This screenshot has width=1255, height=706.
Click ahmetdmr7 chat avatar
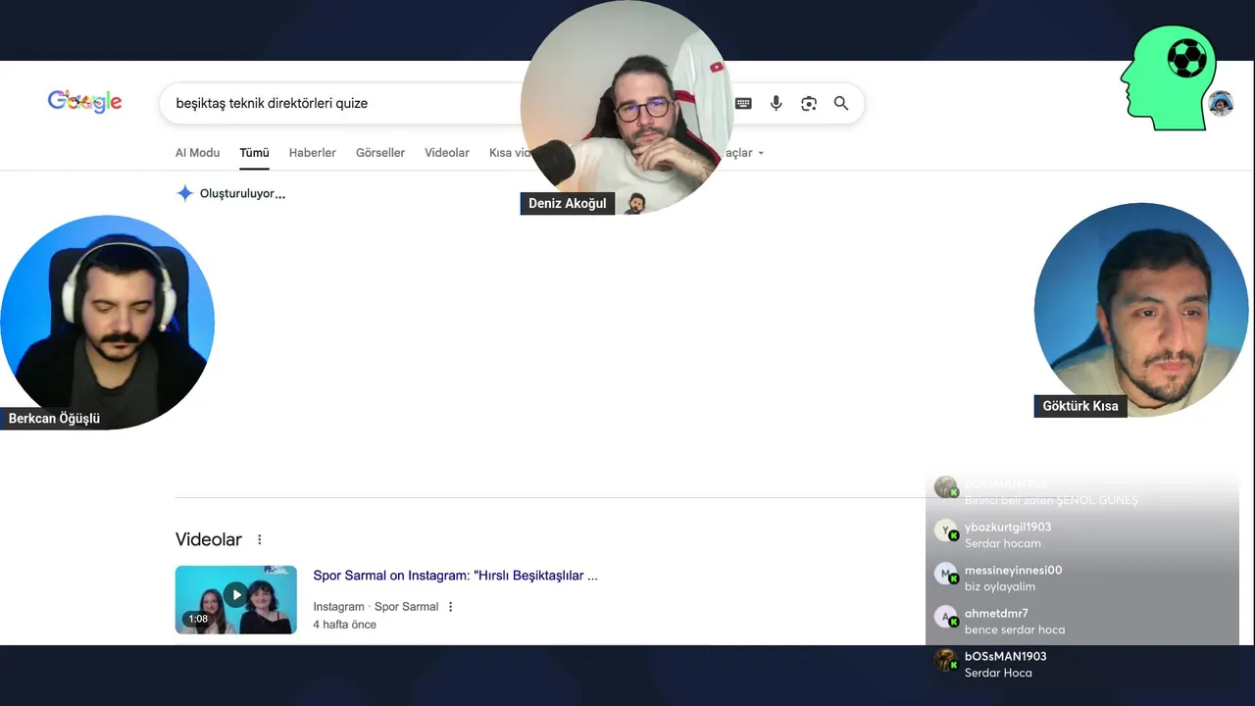[945, 617]
